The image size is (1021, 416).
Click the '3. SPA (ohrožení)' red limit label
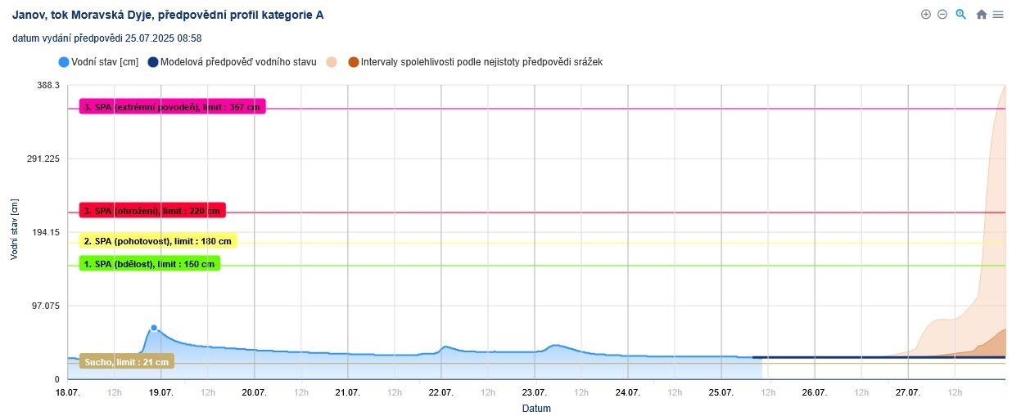point(152,211)
